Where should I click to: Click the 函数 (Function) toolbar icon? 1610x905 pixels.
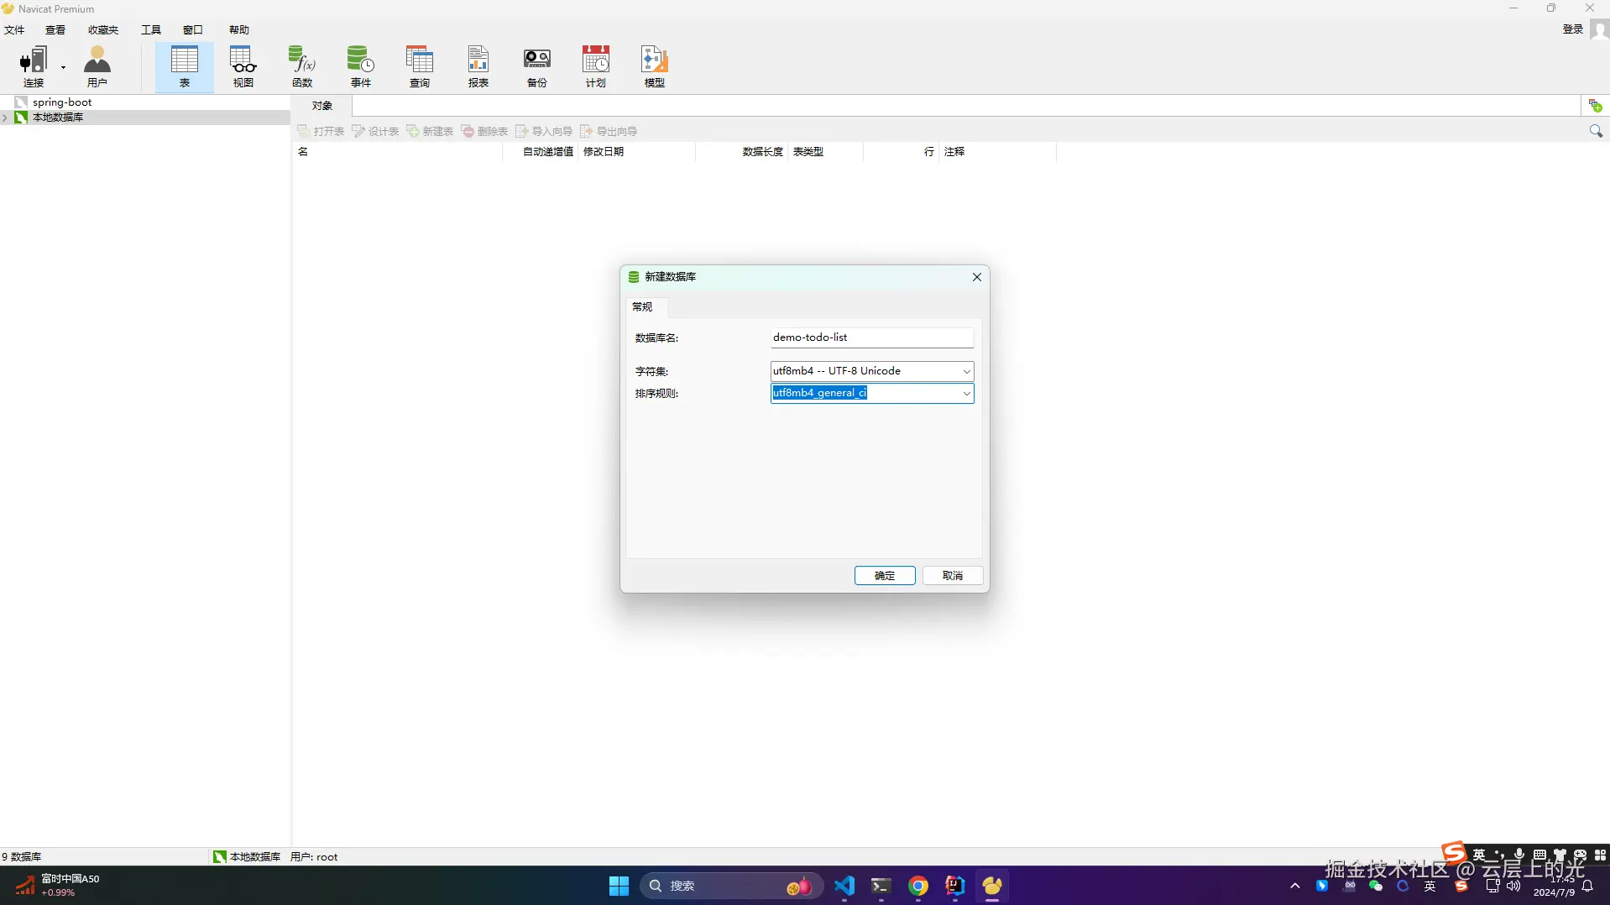coord(302,66)
